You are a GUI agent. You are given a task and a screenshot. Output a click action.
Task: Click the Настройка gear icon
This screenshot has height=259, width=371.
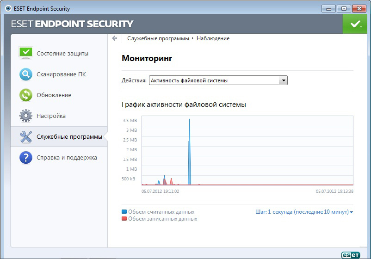point(25,116)
